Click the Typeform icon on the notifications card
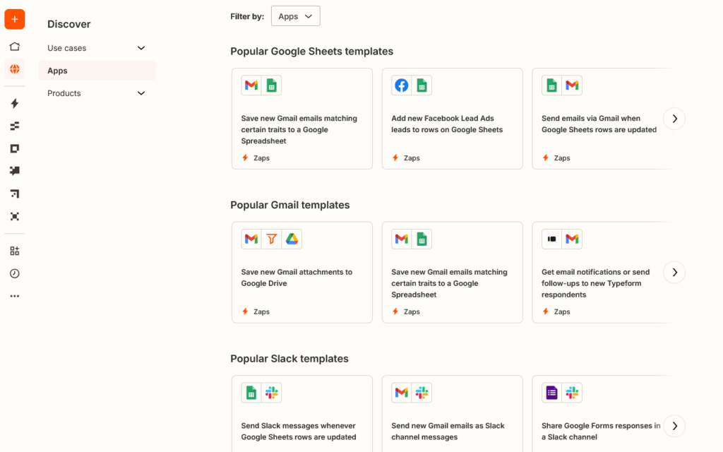Viewport: 723px width, 452px height. tap(552, 239)
